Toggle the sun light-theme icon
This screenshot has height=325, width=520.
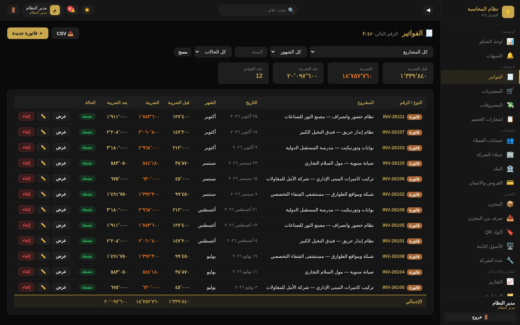87,10
